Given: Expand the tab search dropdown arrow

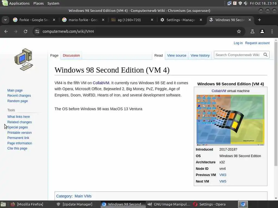Looking at the screenshot, I should pos(5,20).
